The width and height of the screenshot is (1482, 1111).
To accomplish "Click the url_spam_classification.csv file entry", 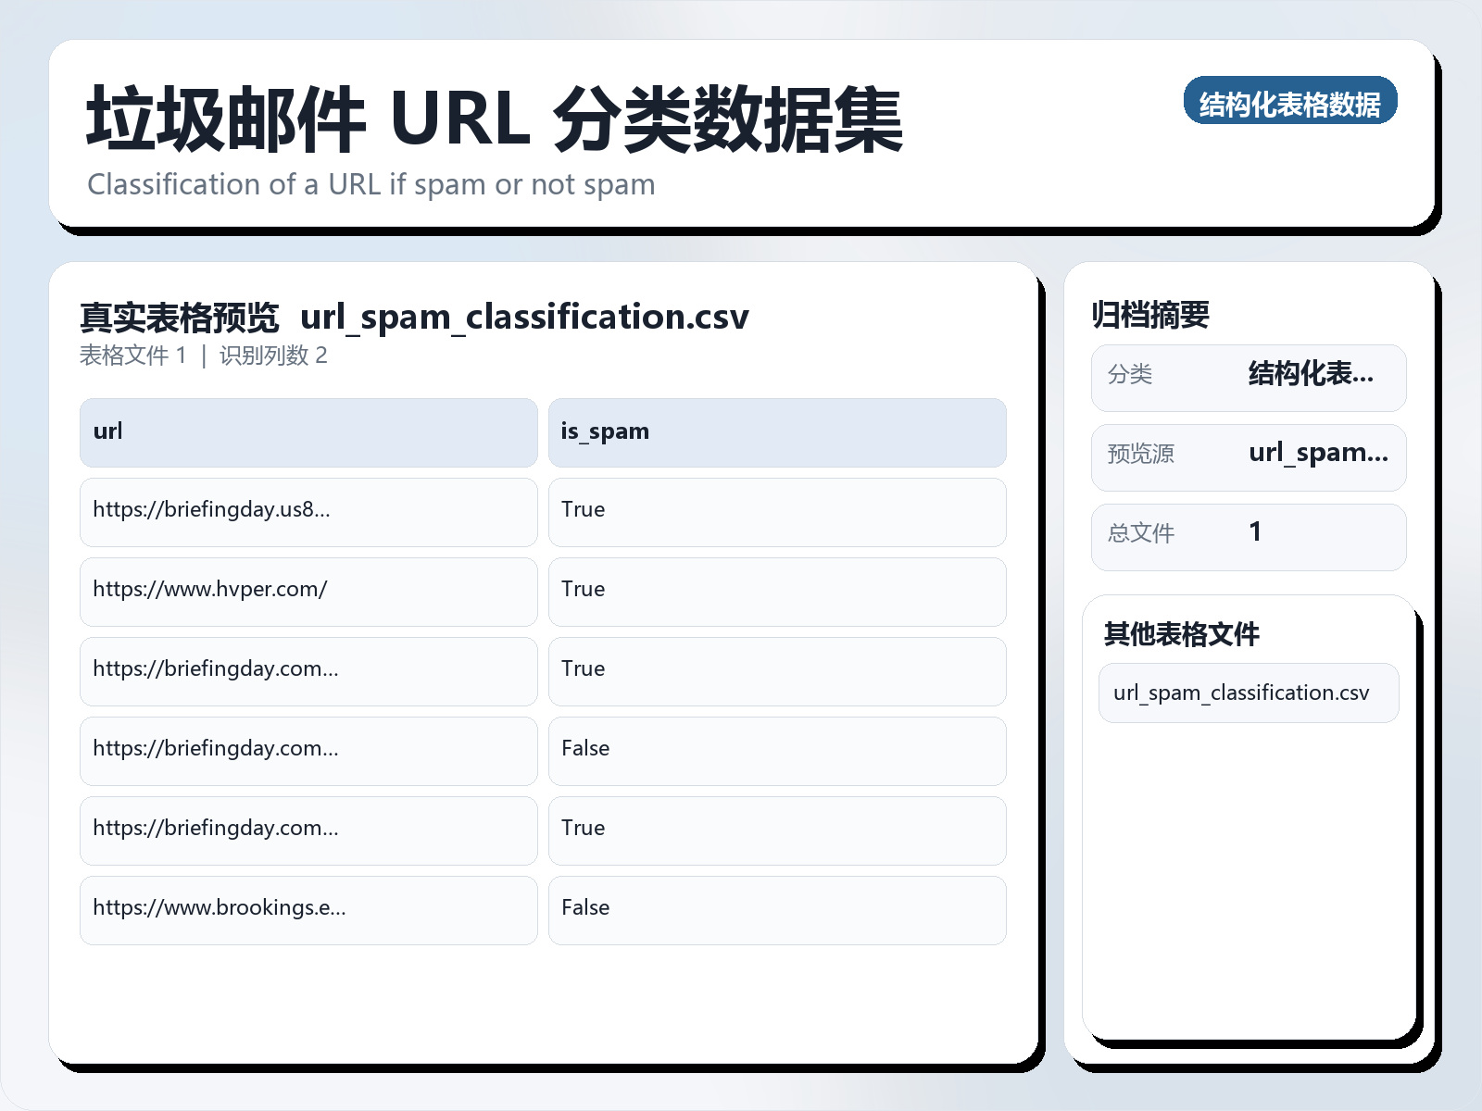I will tap(1248, 693).
